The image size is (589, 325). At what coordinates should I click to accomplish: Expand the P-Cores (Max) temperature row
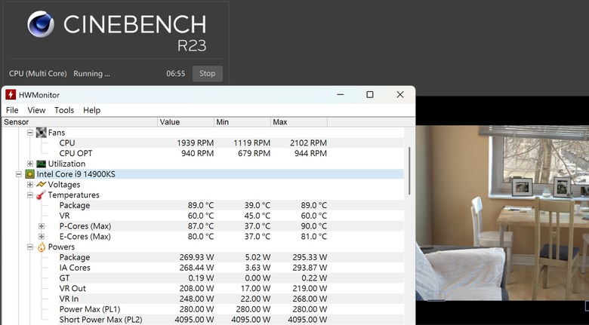click(x=42, y=226)
